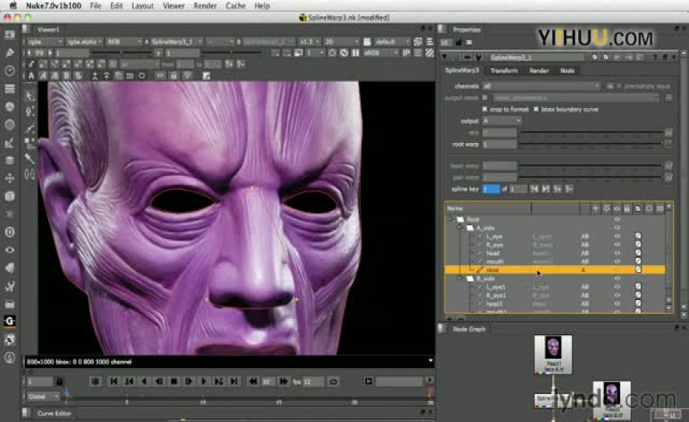This screenshot has height=422, width=689.
Task: Open the channels dropdown set to all
Action: [x=541, y=86]
